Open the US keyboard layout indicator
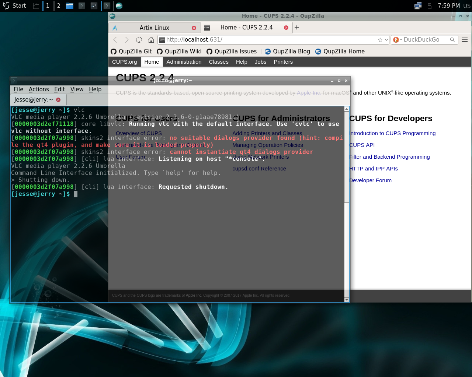Image resolution: width=472 pixels, height=377 pixels. (x=467, y=6)
